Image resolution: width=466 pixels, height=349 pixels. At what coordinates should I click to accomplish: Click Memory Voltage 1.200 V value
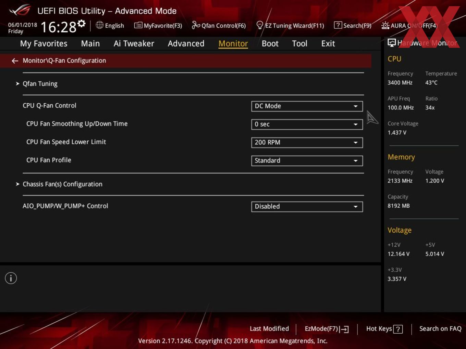tap(435, 181)
